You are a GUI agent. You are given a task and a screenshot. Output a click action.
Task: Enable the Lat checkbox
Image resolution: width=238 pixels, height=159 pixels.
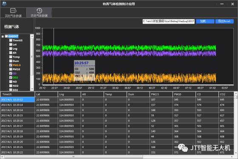pos(11,45)
